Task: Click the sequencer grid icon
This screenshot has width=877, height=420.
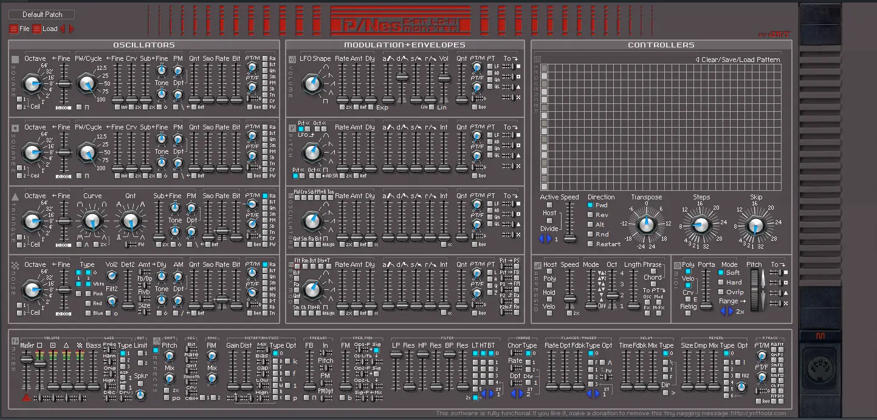Action: click(537, 60)
